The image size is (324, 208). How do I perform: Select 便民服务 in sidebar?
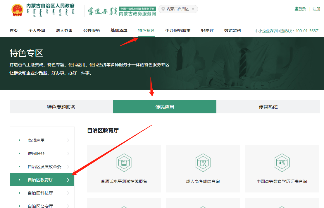[x=42, y=154]
